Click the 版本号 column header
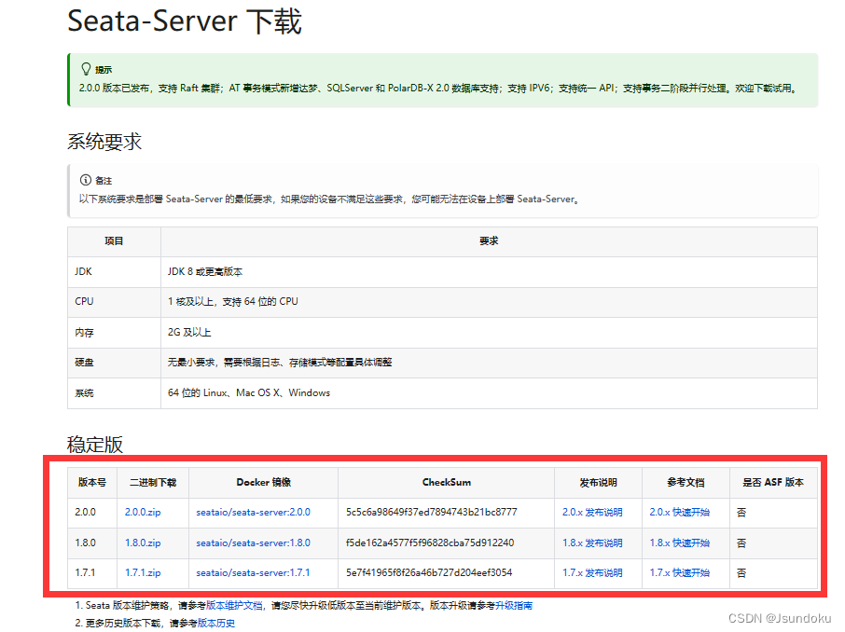The image size is (845, 632). (92, 483)
